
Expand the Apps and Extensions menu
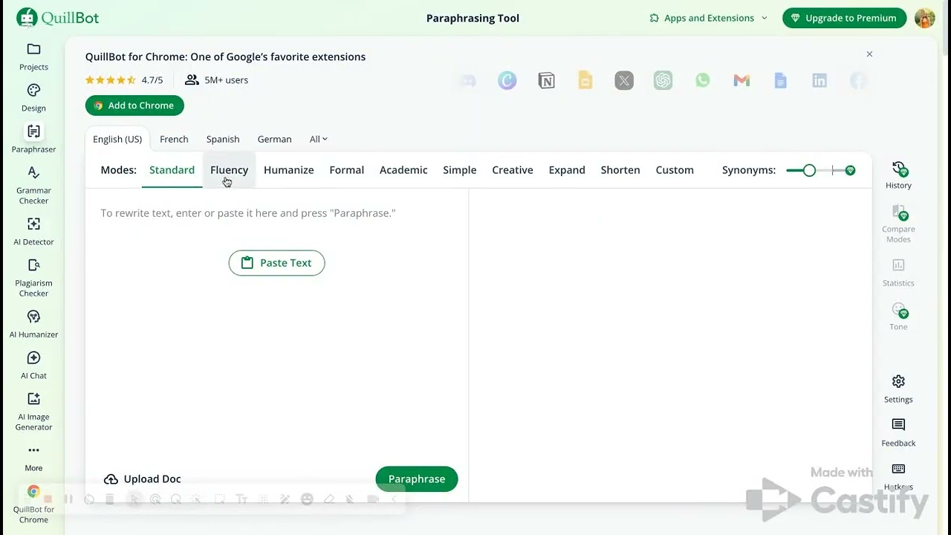pyautogui.click(x=708, y=18)
